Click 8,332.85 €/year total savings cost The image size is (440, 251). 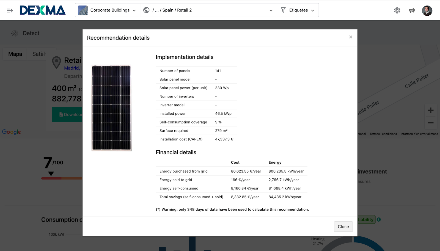click(x=245, y=197)
